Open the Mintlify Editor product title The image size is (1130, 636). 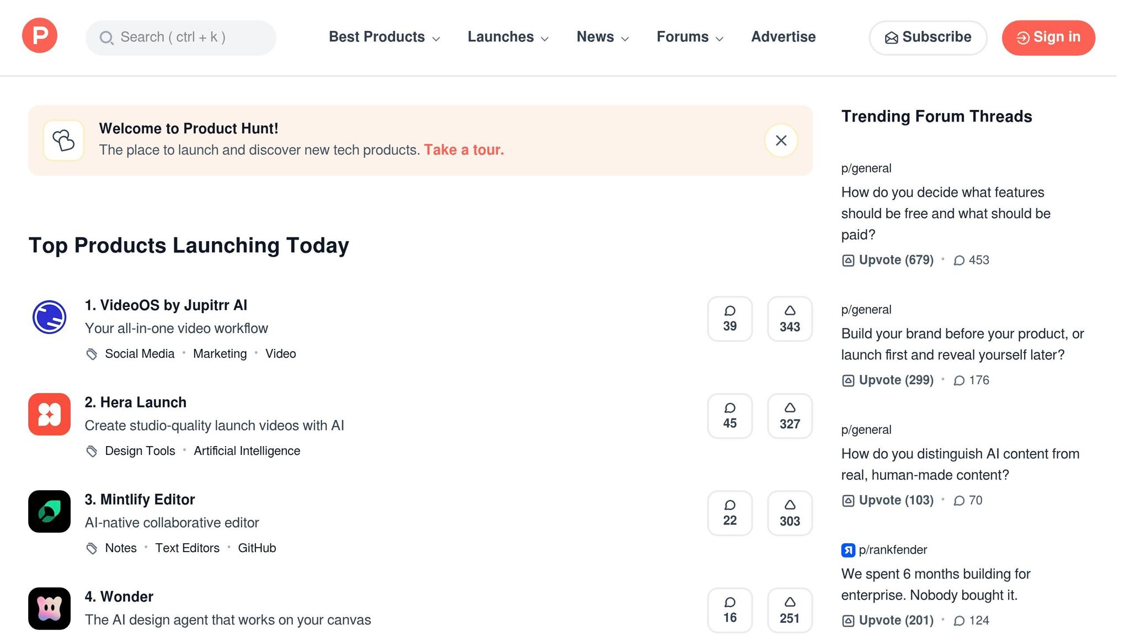point(140,500)
